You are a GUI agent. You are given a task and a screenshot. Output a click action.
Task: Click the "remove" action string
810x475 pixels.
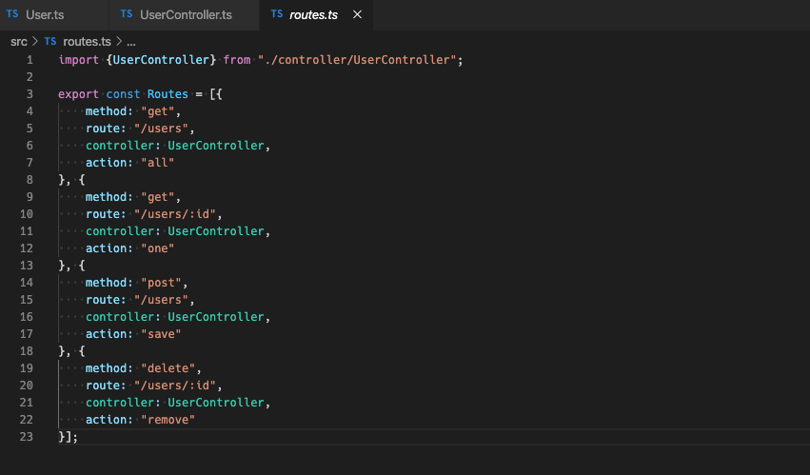tap(168, 420)
